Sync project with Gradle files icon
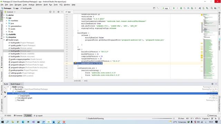This screenshot has height=124, width=221. point(200,8)
